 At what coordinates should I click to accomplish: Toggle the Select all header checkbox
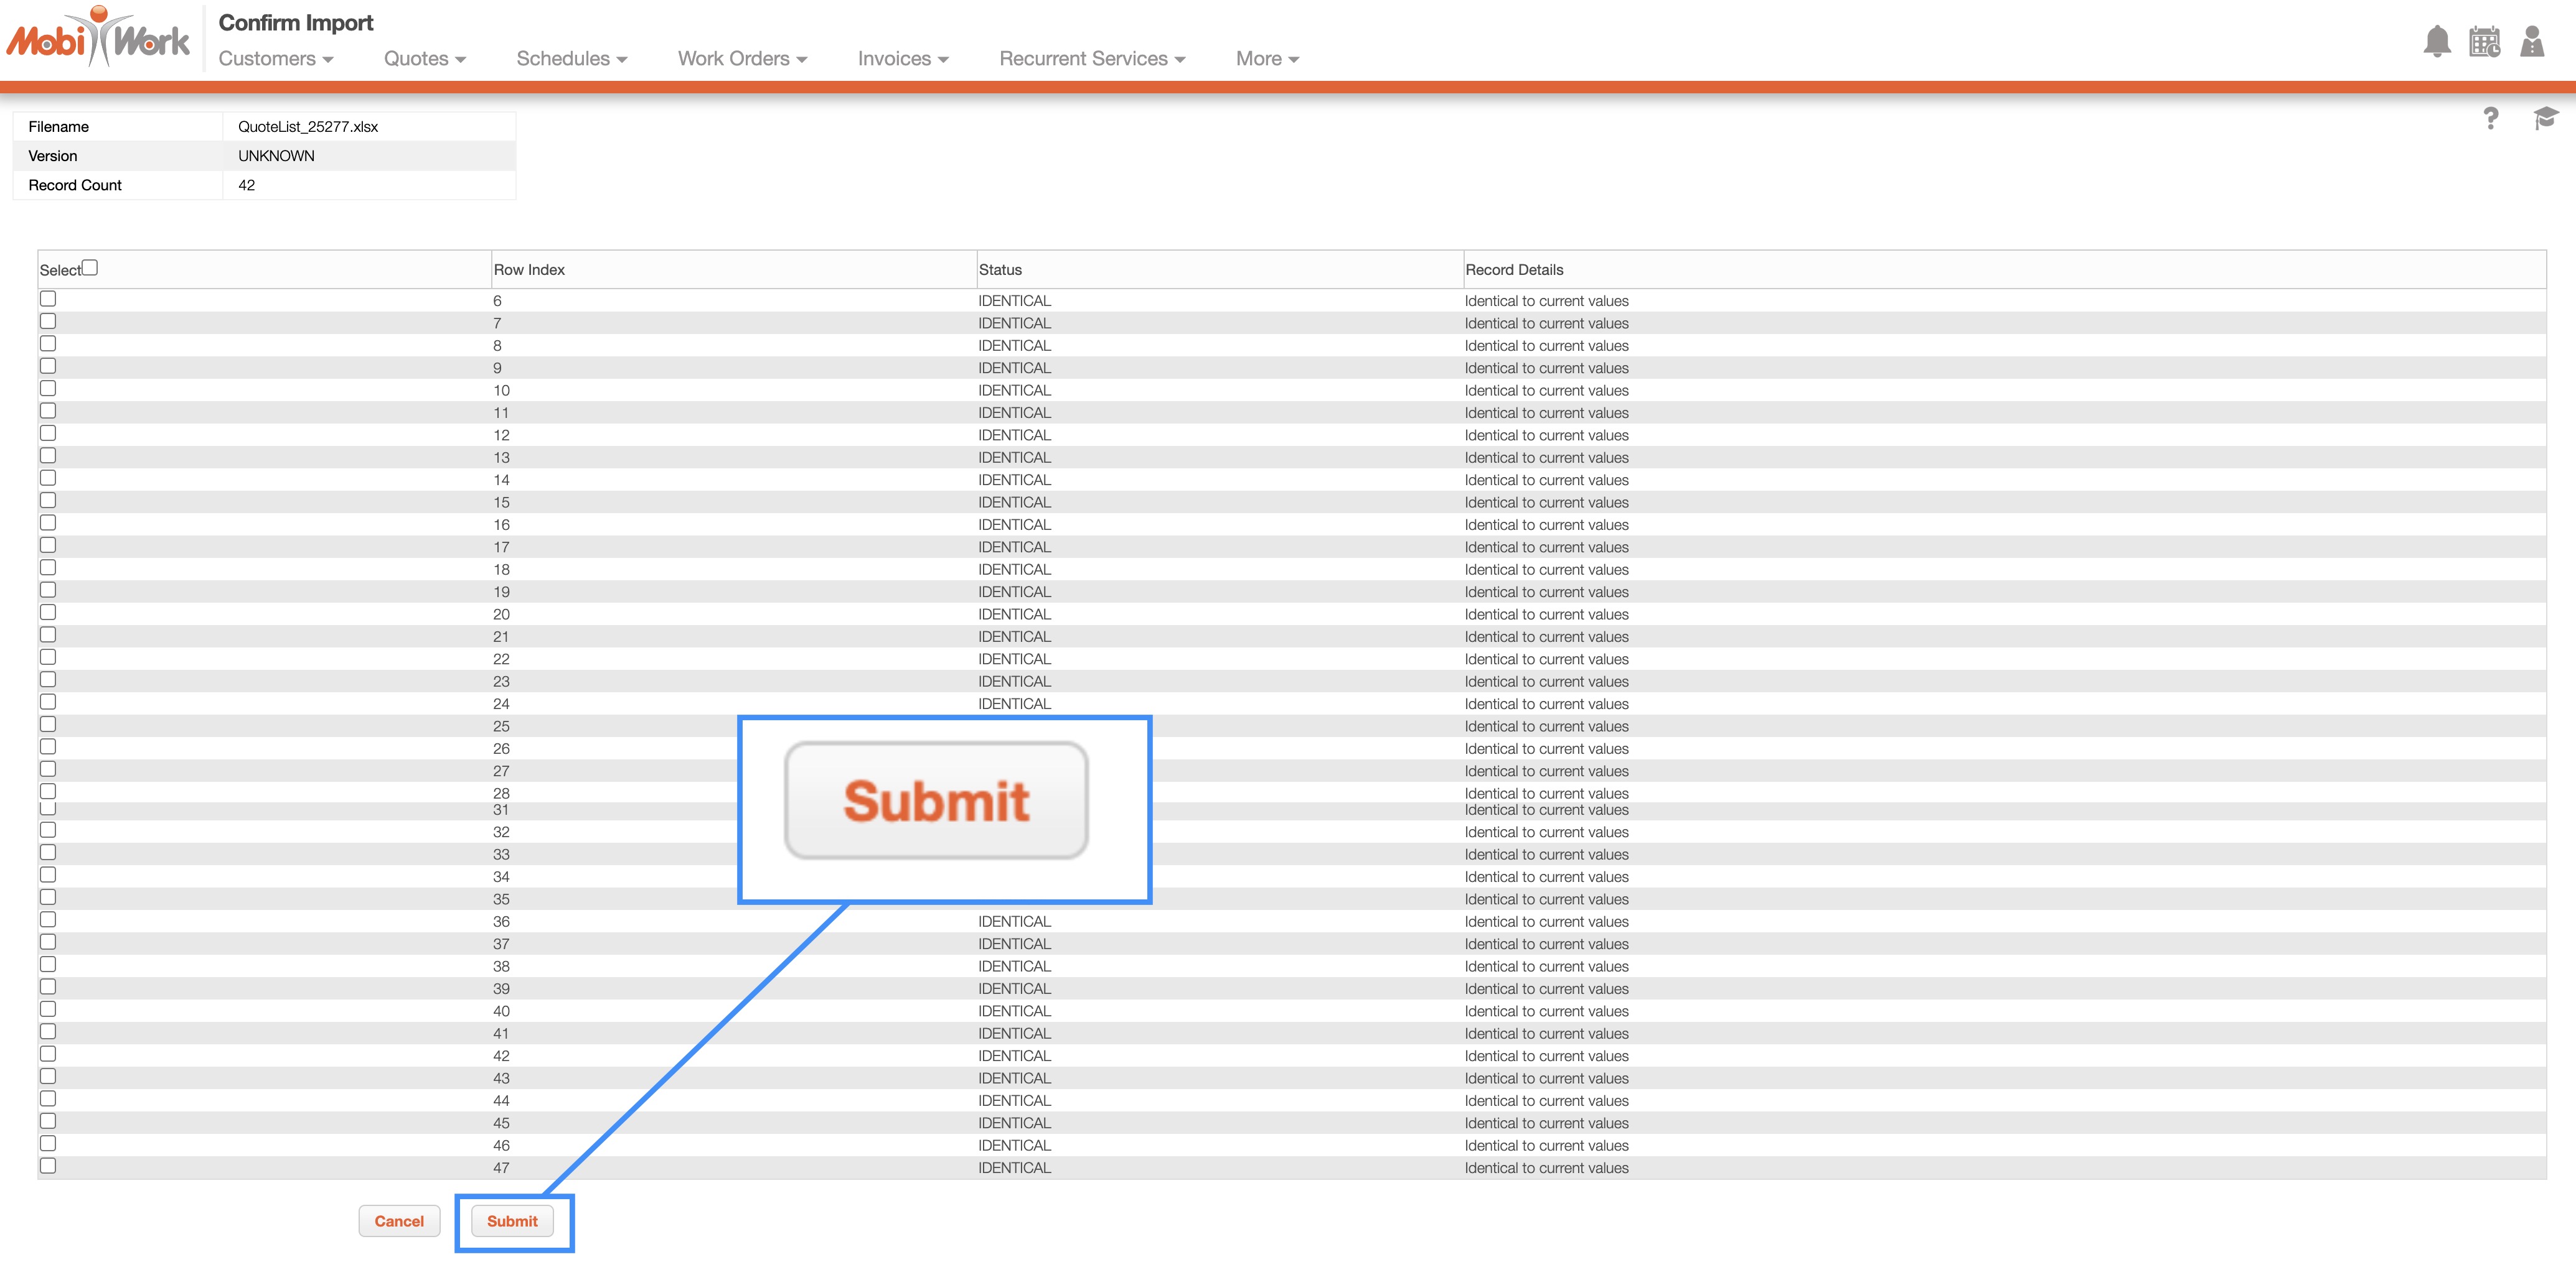click(90, 268)
